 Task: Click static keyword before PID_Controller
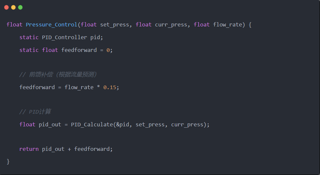click(29, 37)
